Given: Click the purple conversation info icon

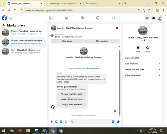Looking at the screenshot, I should (117, 28).
